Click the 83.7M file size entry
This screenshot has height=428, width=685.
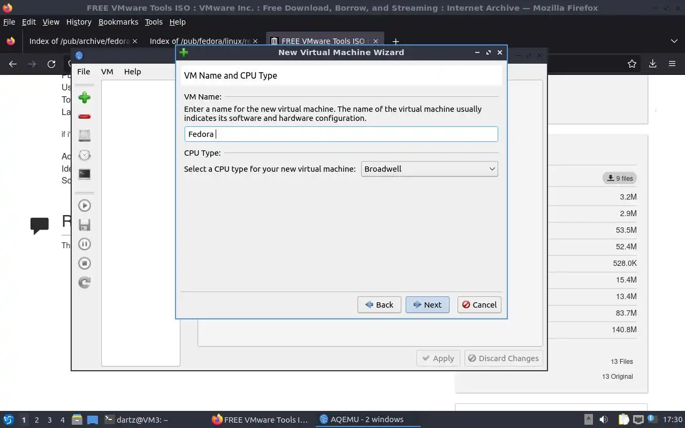pyautogui.click(x=626, y=313)
